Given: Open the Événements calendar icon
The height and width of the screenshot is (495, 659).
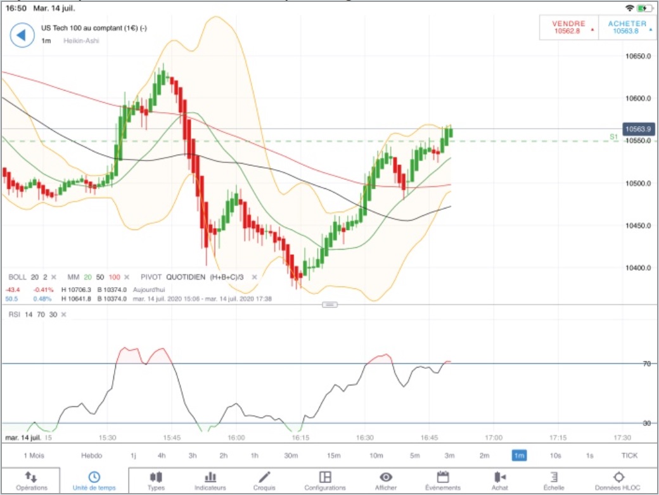Looking at the screenshot, I should click(442, 481).
